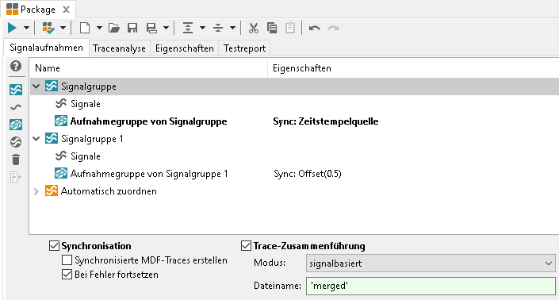Open the Save As dropdown arrow
This screenshot has height=300, width=559.
coord(167,28)
